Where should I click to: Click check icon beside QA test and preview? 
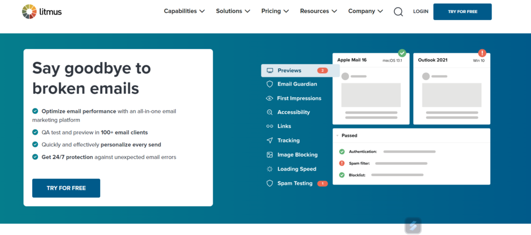point(35,132)
